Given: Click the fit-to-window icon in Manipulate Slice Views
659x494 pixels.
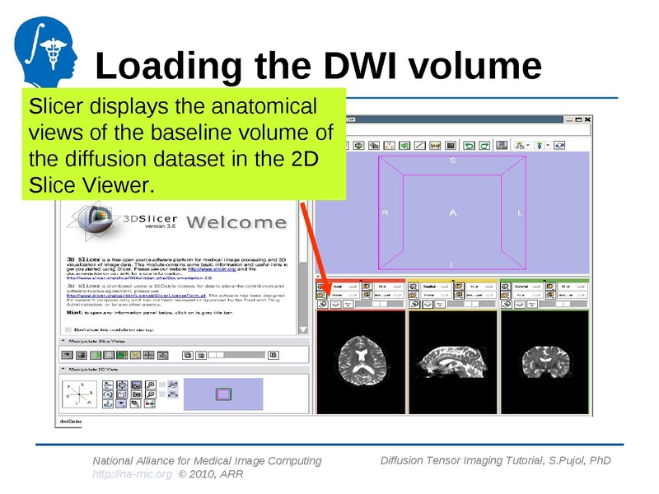Looking at the screenshot, I should [x=82, y=355].
